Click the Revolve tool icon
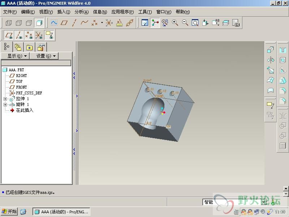 tap(271, 60)
